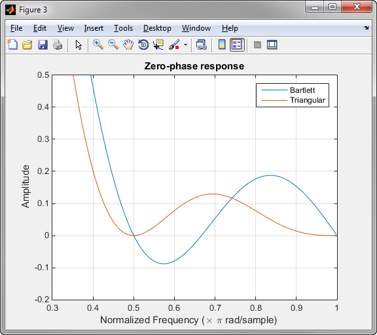This screenshot has height=335, width=377.
Task: Click the New Figure icon
Action: (12, 44)
